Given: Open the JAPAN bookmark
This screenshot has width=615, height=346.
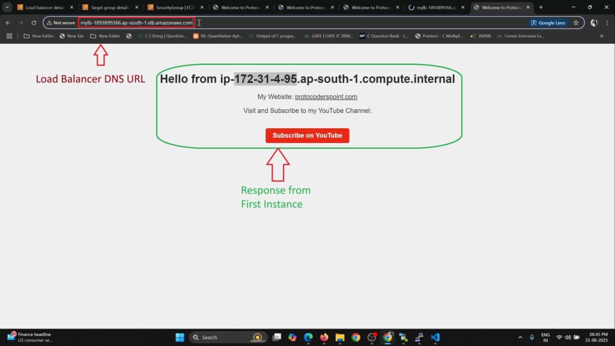Looking at the screenshot, I should click(x=480, y=35).
